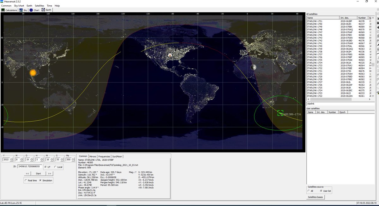379x206 pixels.
Task: Click the satellites list vertical scrollbar thumb
Action: [x=373, y=65]
